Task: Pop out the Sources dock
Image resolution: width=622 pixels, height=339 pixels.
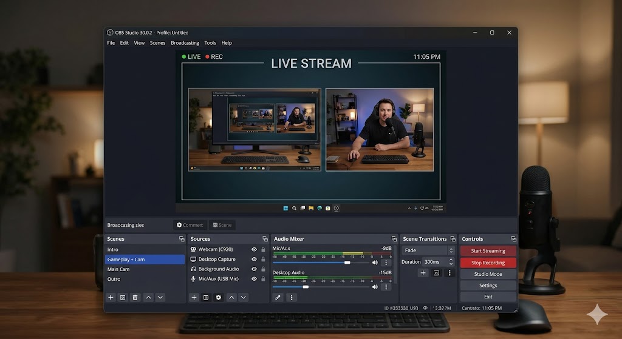Action: [265, 239]
